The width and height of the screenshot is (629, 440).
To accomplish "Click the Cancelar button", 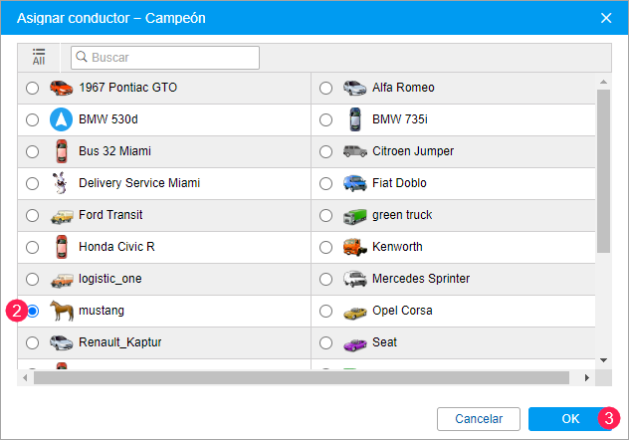I will click(x=479, y=419).
